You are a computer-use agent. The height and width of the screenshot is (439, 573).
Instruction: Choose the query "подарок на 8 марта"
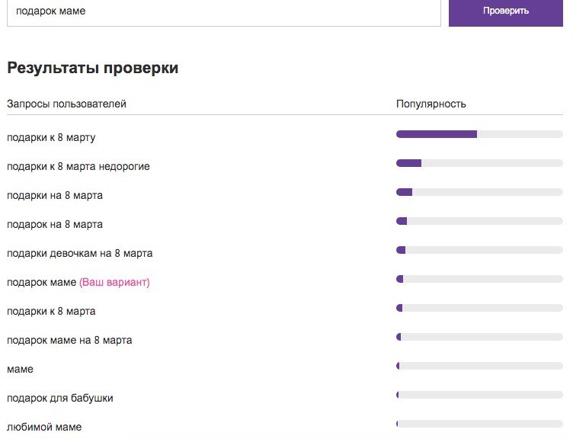click(55, 224)
